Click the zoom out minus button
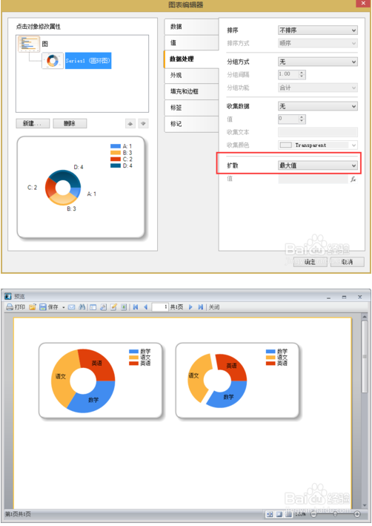Screen dimensions: 372x526 (x=314, y=514)
